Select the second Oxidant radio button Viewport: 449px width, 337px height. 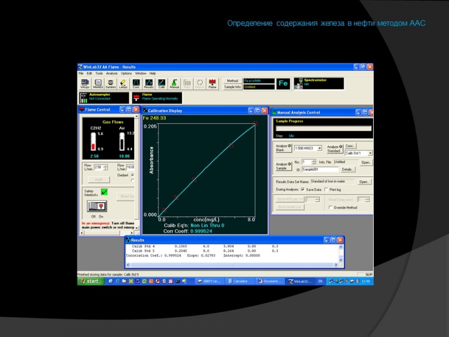(132, 180)
